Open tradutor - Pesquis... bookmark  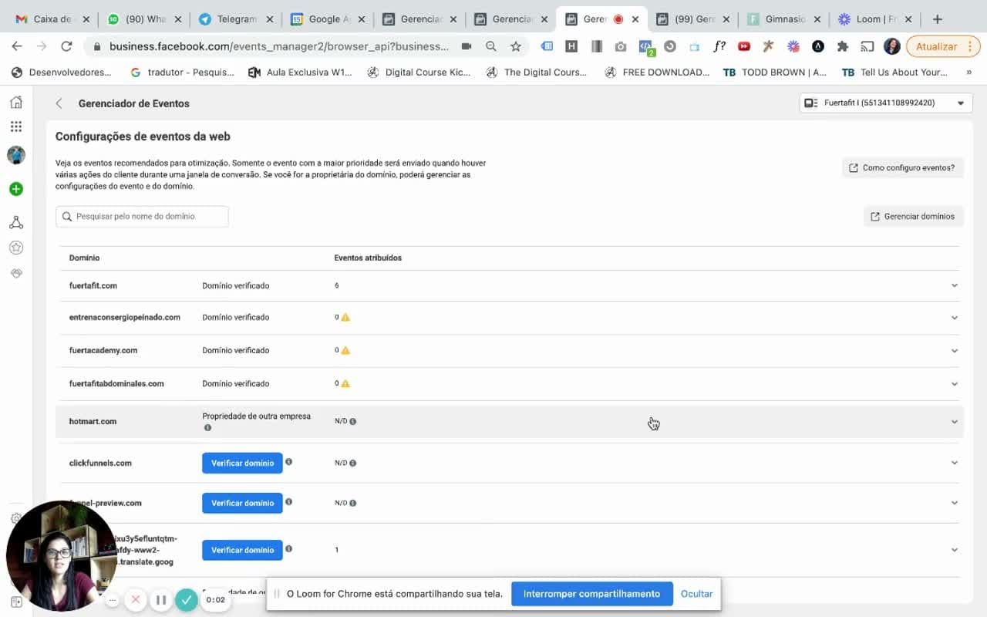click(182, 72)
